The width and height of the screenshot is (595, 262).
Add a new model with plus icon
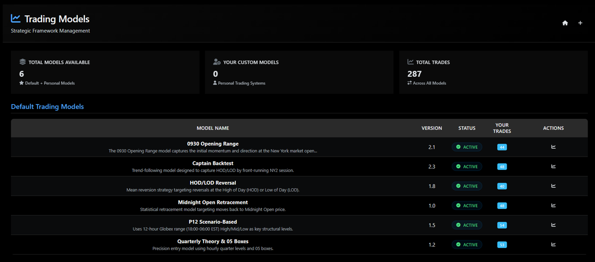[x=580, y=23]
